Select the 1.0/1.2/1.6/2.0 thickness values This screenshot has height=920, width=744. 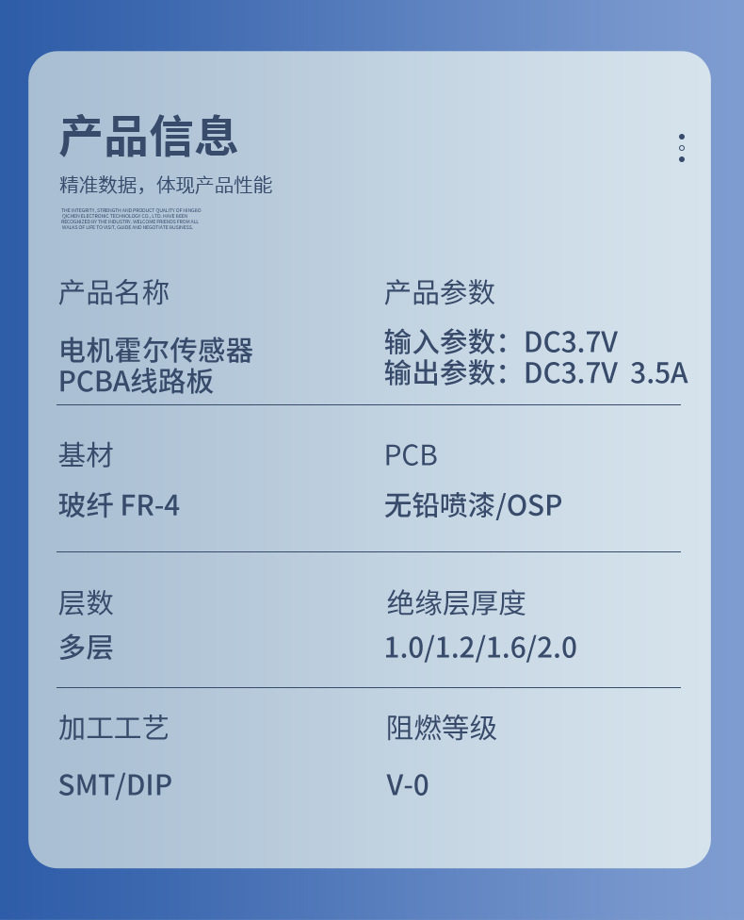pos(480,649)
